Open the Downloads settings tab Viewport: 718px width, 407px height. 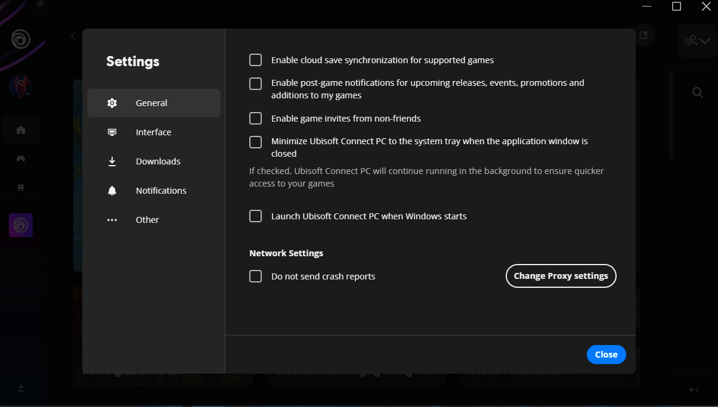coord(154,161)
